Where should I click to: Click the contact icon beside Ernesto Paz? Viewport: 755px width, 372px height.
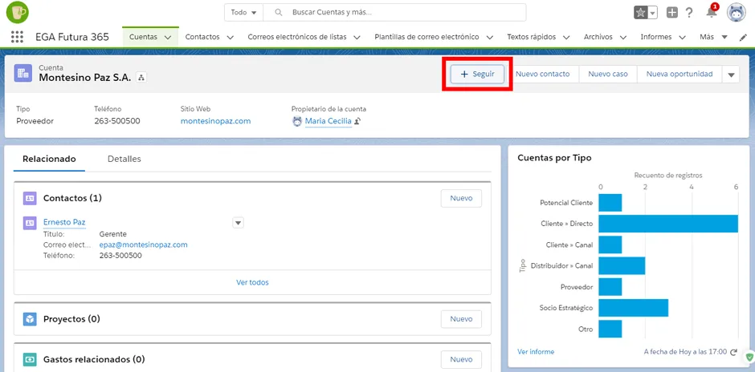(x=30, y=223)
